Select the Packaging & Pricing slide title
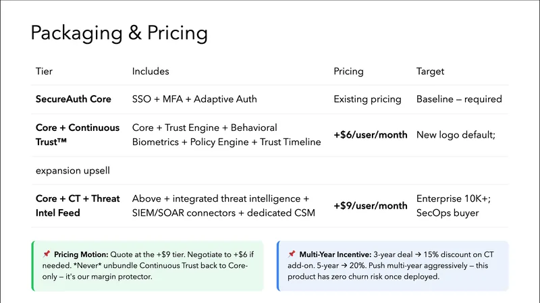The image size is (540, 303). click(x=119, y=32)
